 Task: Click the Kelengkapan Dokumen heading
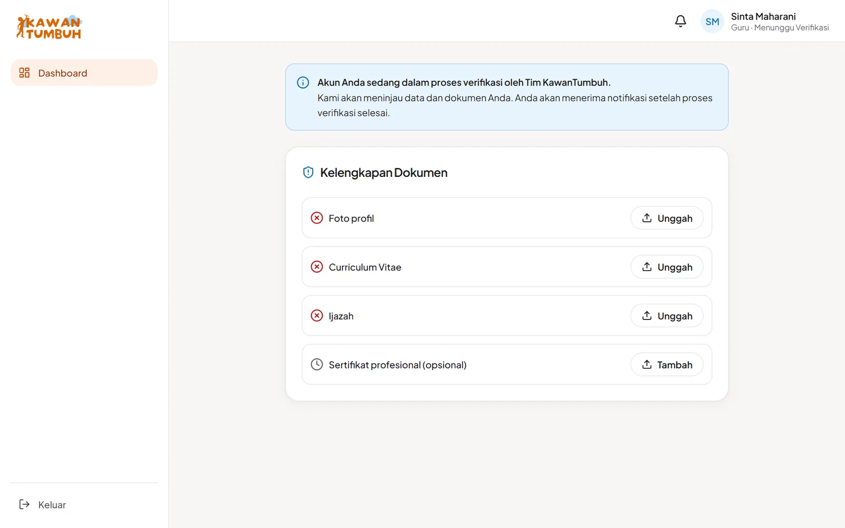[x=383, y=173]
